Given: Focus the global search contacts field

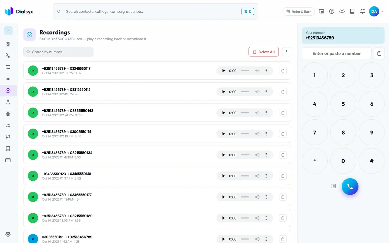Looking at the screenshot, I should point(156,11).
